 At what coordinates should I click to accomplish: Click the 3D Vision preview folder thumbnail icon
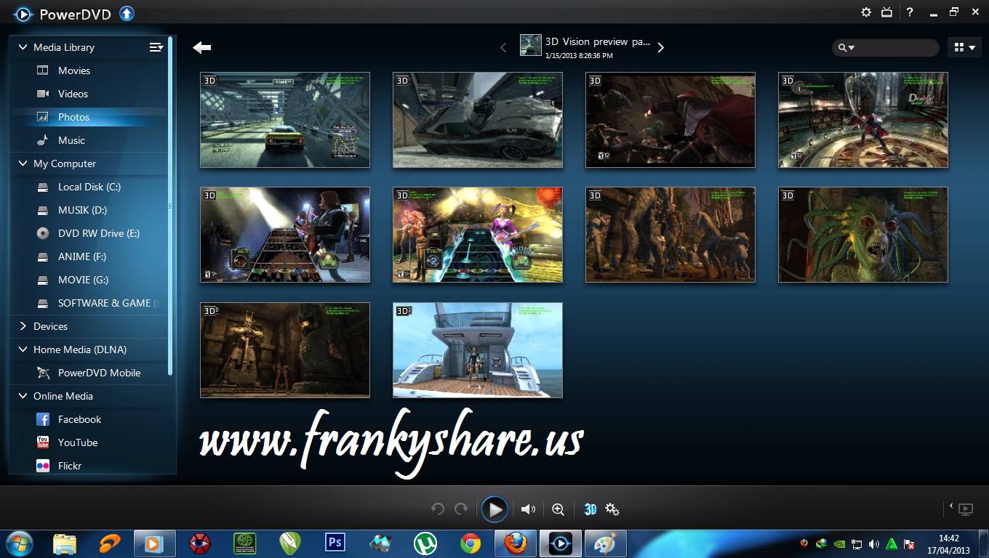530,45
